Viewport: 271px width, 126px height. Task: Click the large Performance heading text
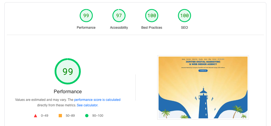[x=68, y=91]
